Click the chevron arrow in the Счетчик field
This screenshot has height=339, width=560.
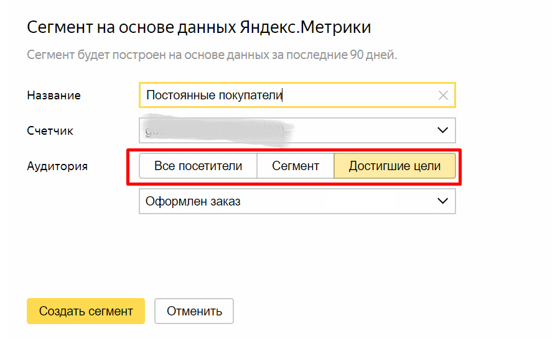[x=443, y=130]
